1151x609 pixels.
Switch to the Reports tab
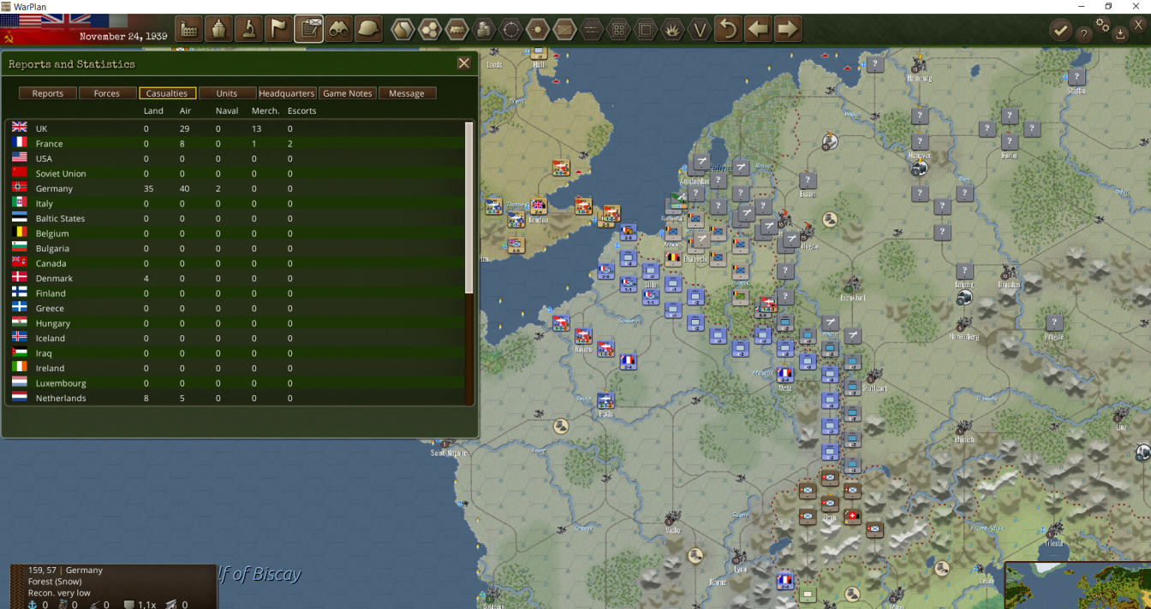click(48, 93)
